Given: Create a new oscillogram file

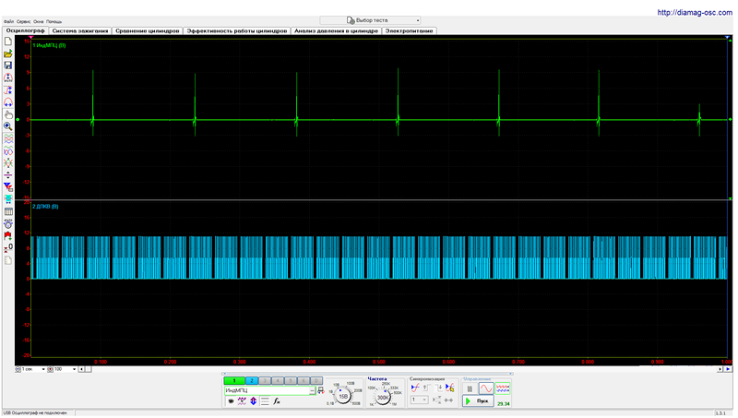Looking at the screenshot, I should pyautogui.click(x=8, y=42).
